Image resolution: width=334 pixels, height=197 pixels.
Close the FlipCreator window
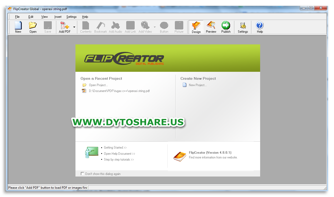[321, 8]
